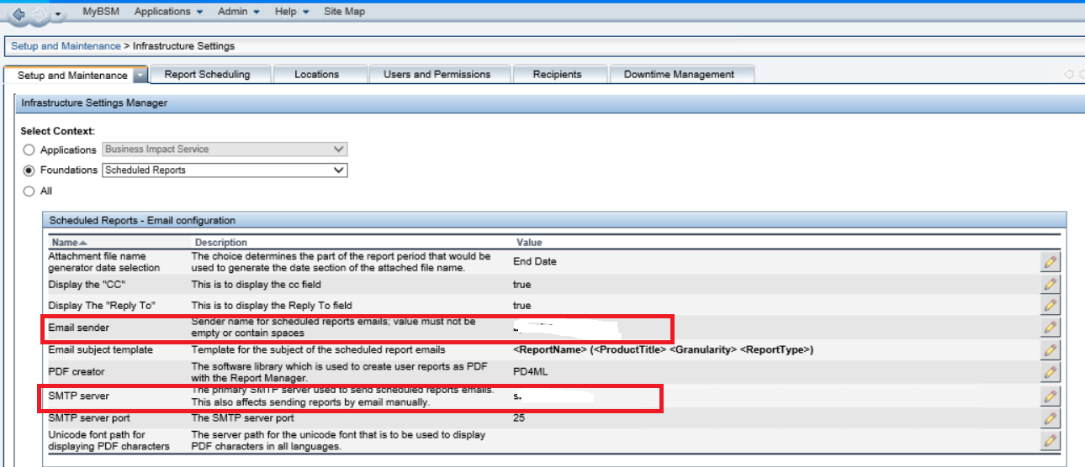Edit the SMTP server port setting
This screenshot has height=467, width=1085.
coord(1050,417)
